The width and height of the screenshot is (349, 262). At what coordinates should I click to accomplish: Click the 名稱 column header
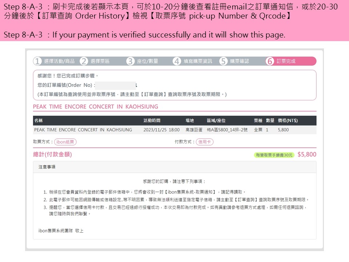(x=38, y=120)
